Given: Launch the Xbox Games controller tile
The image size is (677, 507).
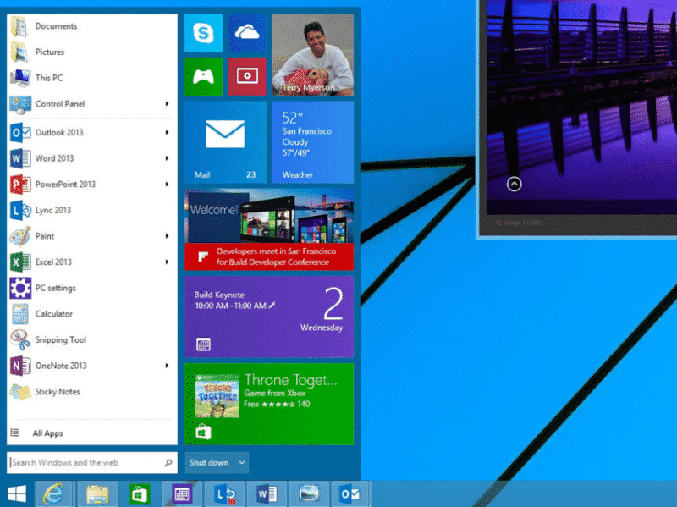Looking at the screenshot, I should (x=203, y=77).
